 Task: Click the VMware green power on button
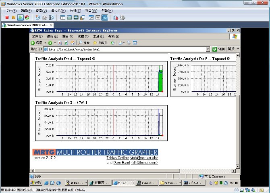[20, 18]
